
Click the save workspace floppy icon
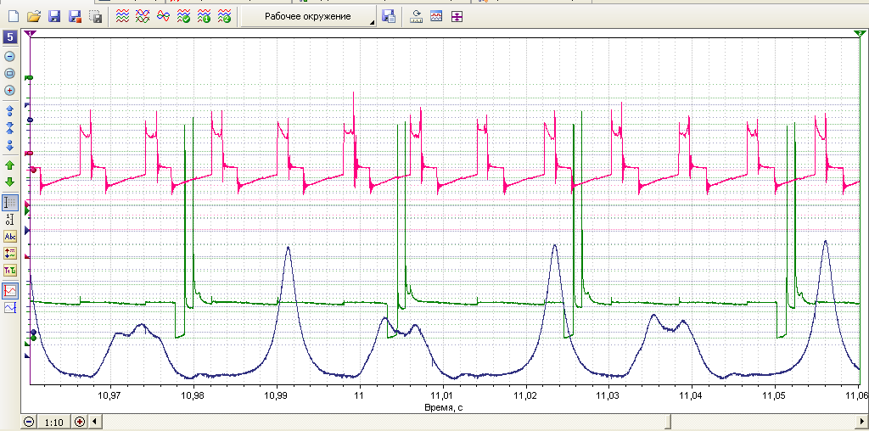pos(389,17)
